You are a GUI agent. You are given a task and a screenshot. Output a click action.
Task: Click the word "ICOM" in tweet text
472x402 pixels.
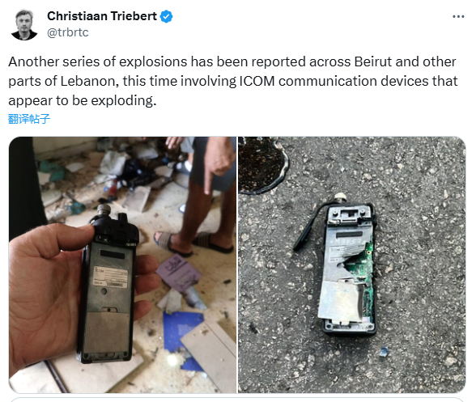[257, 81]
